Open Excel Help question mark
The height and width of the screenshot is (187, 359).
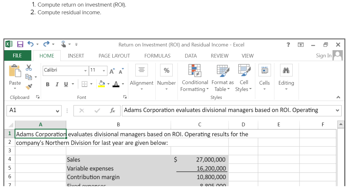coord(288,45)
